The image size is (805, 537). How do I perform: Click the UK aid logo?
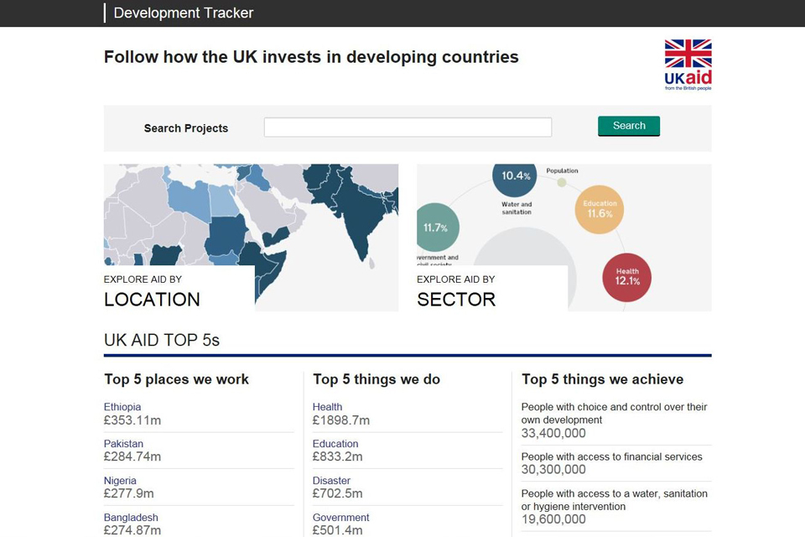(688, 64)
